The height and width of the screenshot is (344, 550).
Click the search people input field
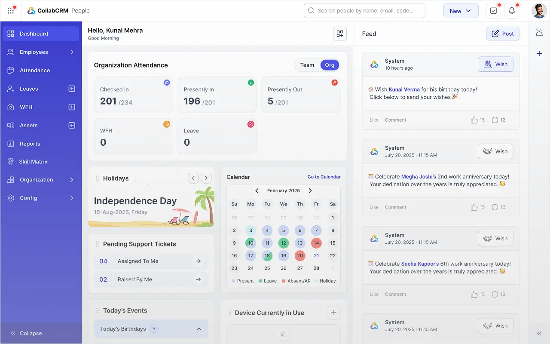364,11
